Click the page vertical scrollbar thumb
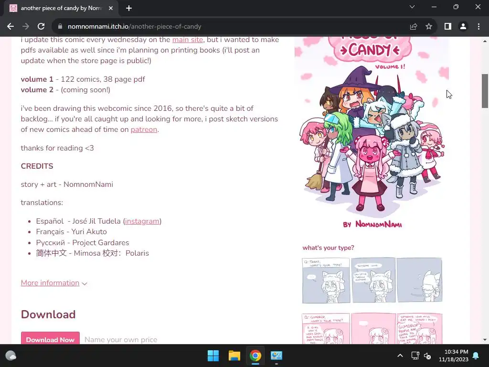Viewport: 489px width, 367px height. tap(485, 91)
